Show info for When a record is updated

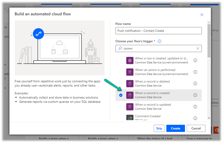click(x=195, y=106)
